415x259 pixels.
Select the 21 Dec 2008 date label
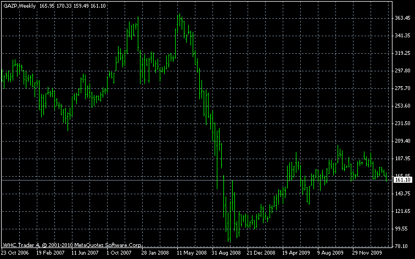260,254
